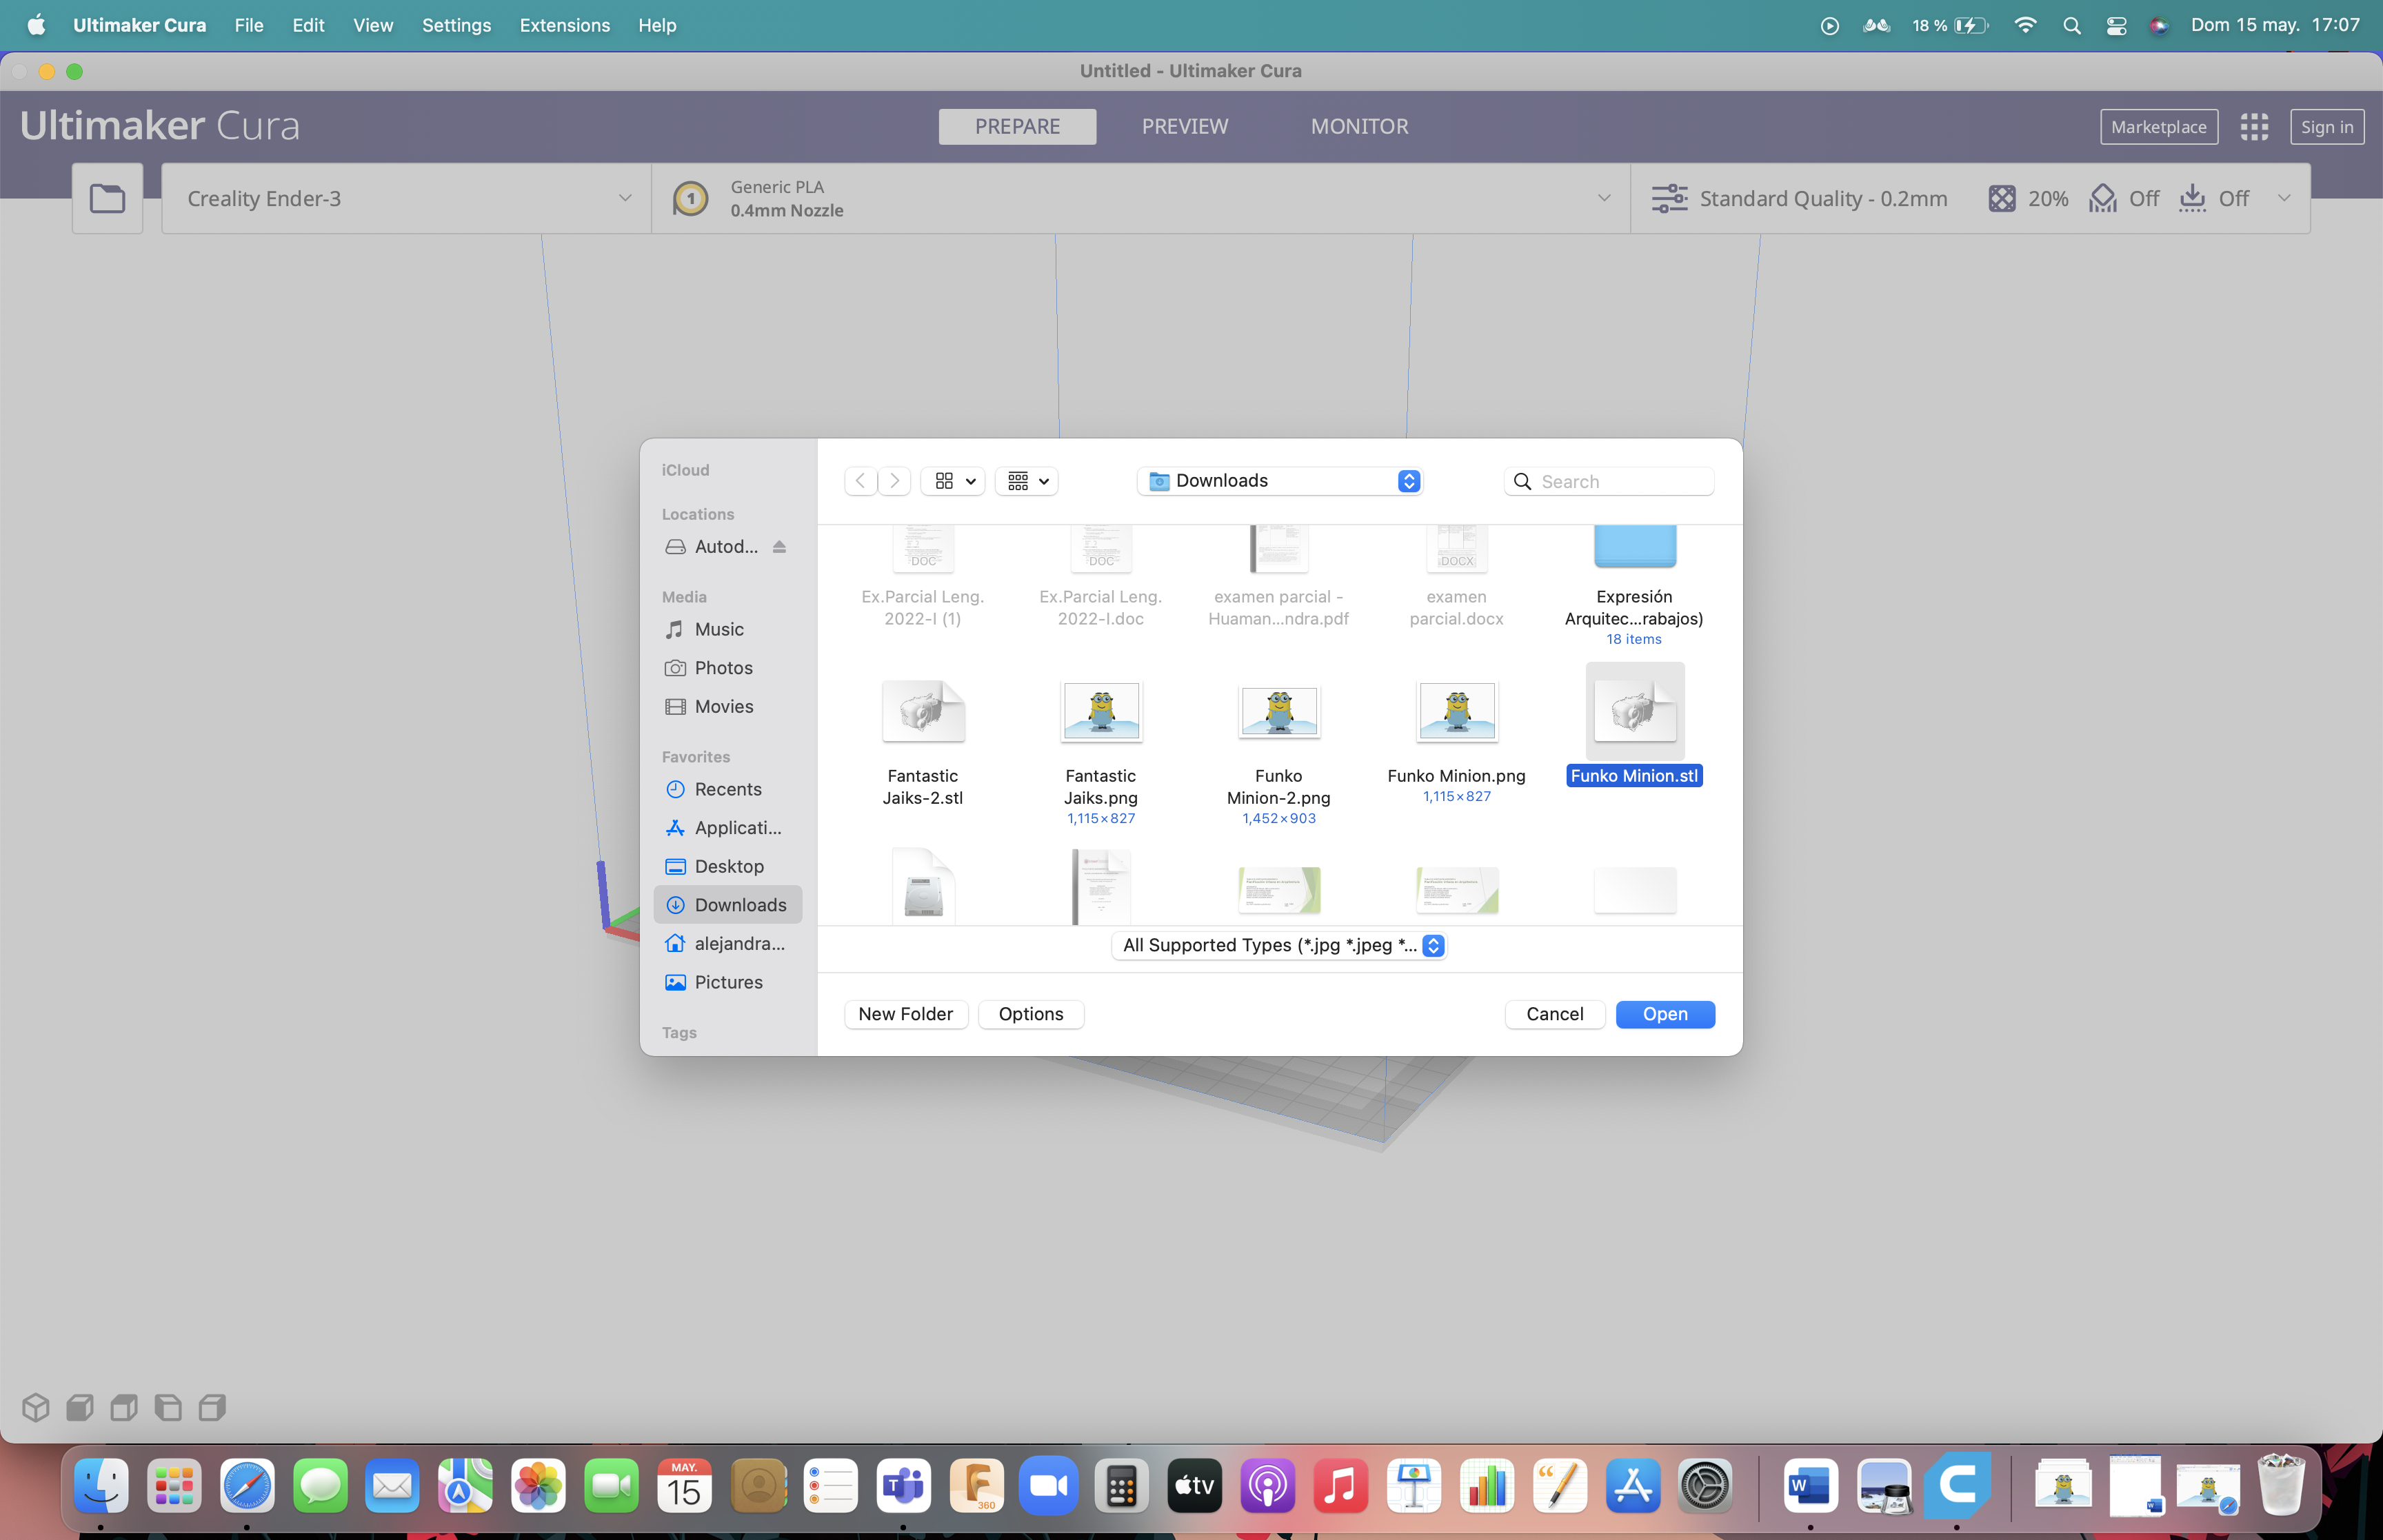The height and width of the screenshot is (1540, 2383).
Task: Open the icon view mode dropdown
Action: pyautogui.click(x=953, y=481)
